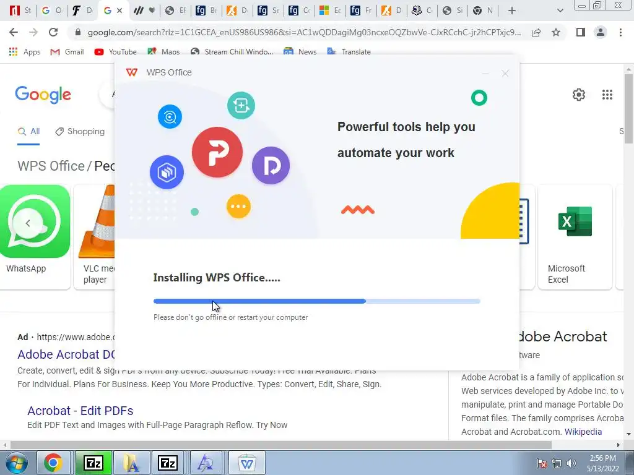Open YouTube bookmark
Screen dimensions: 634x475
click(x=115, y=52)
